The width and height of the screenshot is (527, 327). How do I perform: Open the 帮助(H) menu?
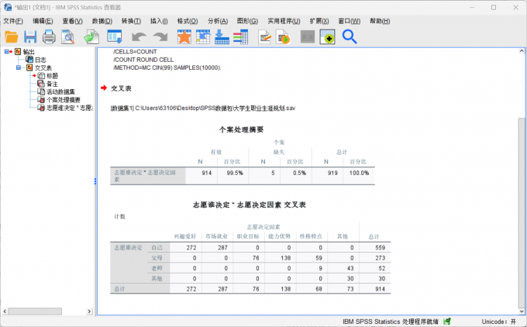tap(380, 21)
